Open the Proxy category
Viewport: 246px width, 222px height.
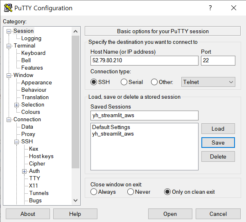28,134
